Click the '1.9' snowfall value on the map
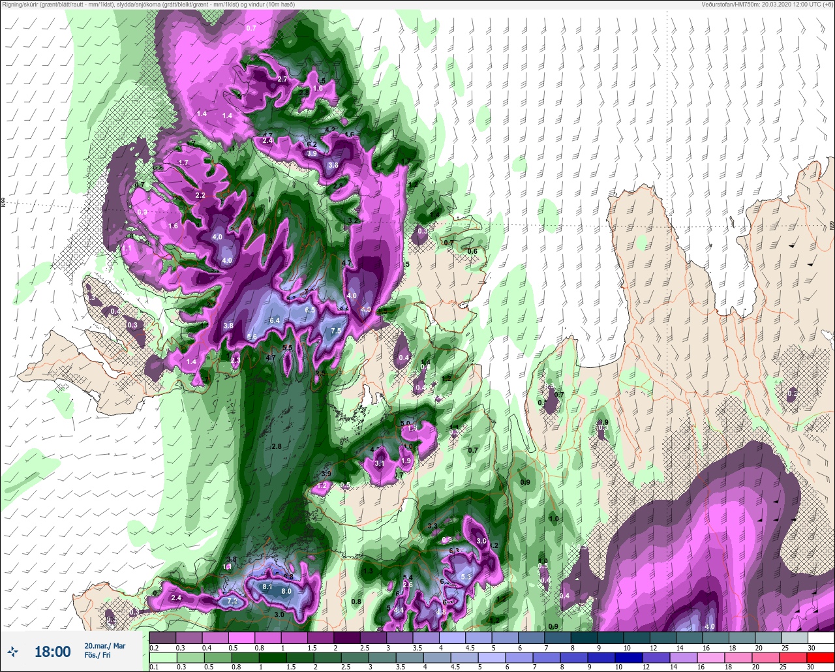This screenshot has height=672, width=835. 406,461
